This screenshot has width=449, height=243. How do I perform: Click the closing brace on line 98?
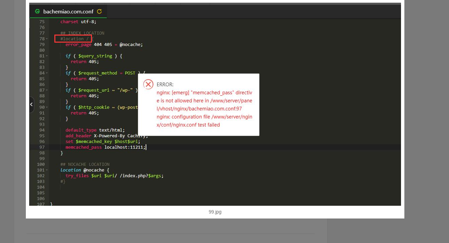pyautogui.click(x=62, y=153)
